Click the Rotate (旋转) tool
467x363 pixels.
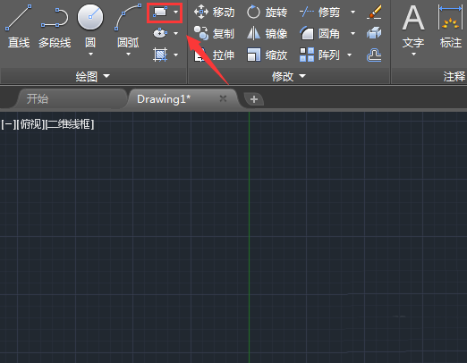click(x=267, y=13)
